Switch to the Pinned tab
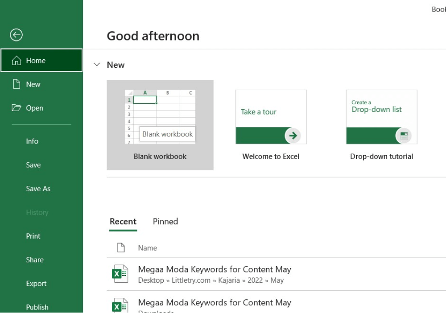The width and height of the screenshot is (446, 313). (x=165, y=222)
